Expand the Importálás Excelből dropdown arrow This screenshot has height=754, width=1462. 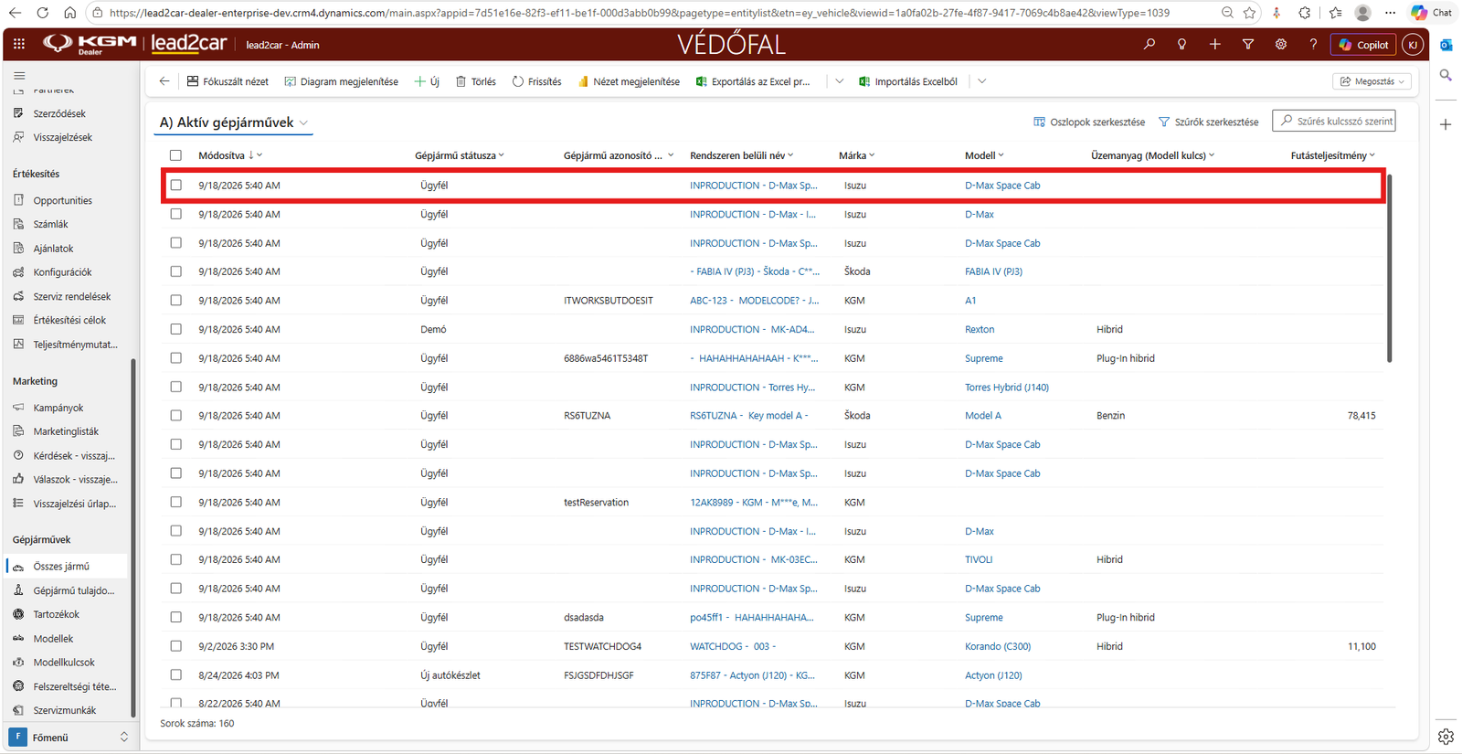point(981,81)
